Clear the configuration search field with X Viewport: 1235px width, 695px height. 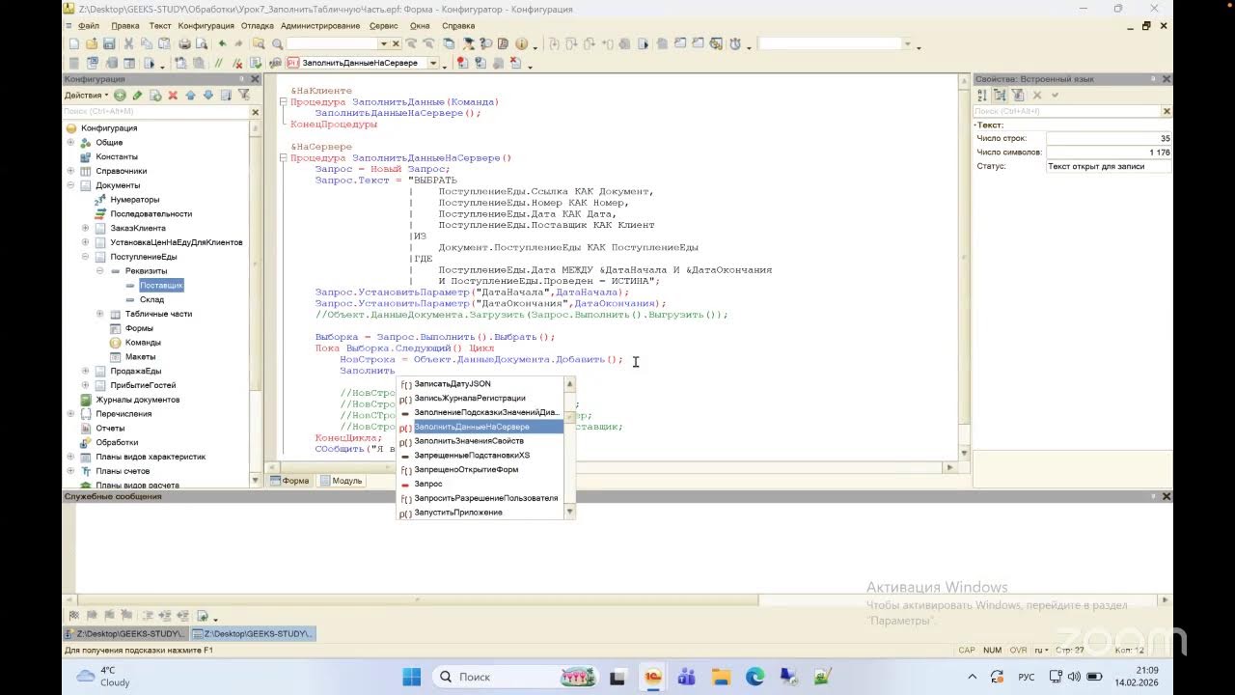click(255, 112)
